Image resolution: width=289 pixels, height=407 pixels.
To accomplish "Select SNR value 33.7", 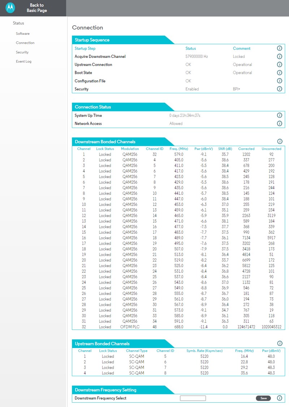I will [225, 260].
